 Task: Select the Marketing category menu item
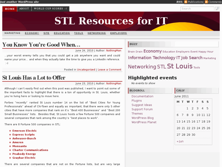click(12, 33)
